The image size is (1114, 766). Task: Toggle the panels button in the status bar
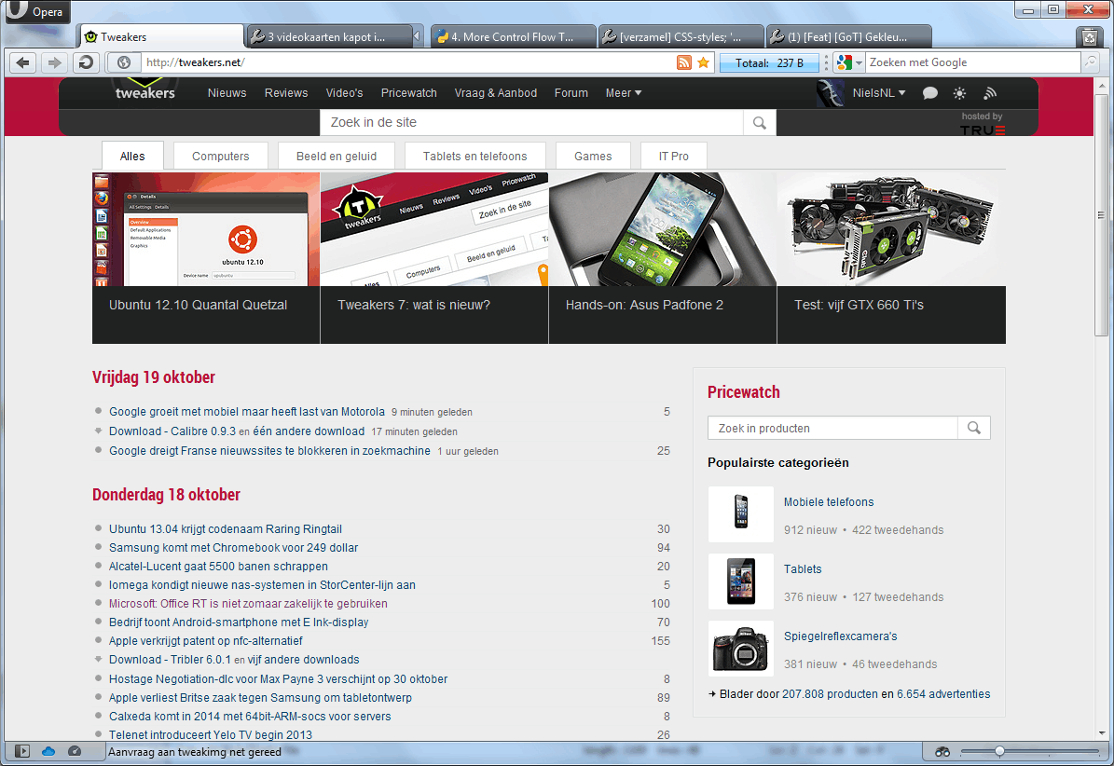coord(22,751)
